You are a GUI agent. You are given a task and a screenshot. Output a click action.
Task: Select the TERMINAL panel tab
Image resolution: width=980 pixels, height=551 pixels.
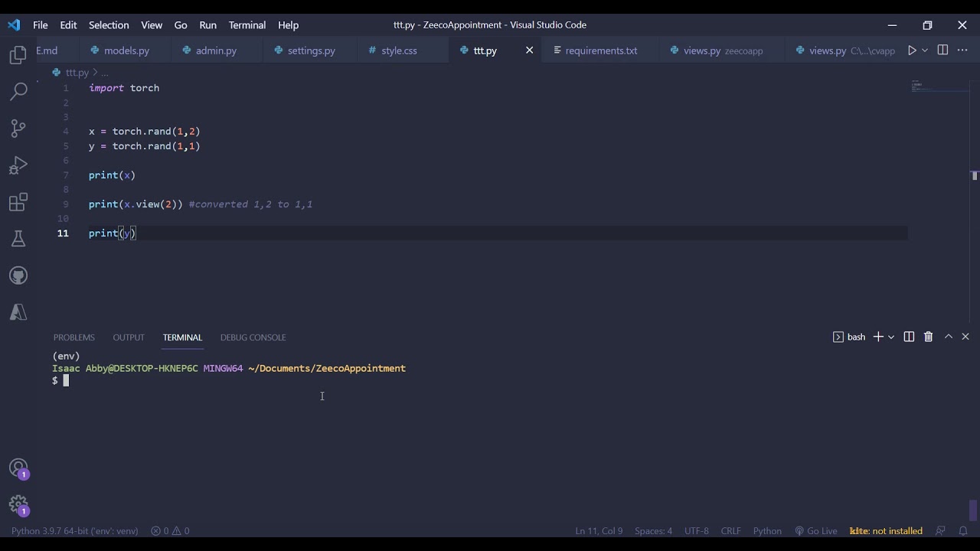pyautogui.click(x=182, y=337)
